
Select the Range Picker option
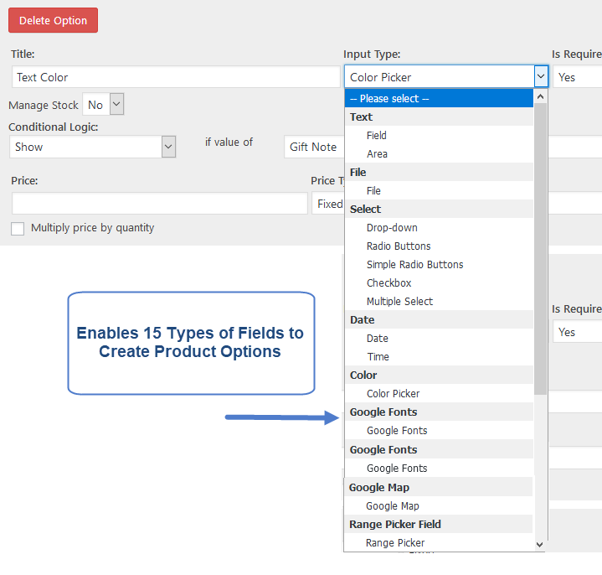395,542
